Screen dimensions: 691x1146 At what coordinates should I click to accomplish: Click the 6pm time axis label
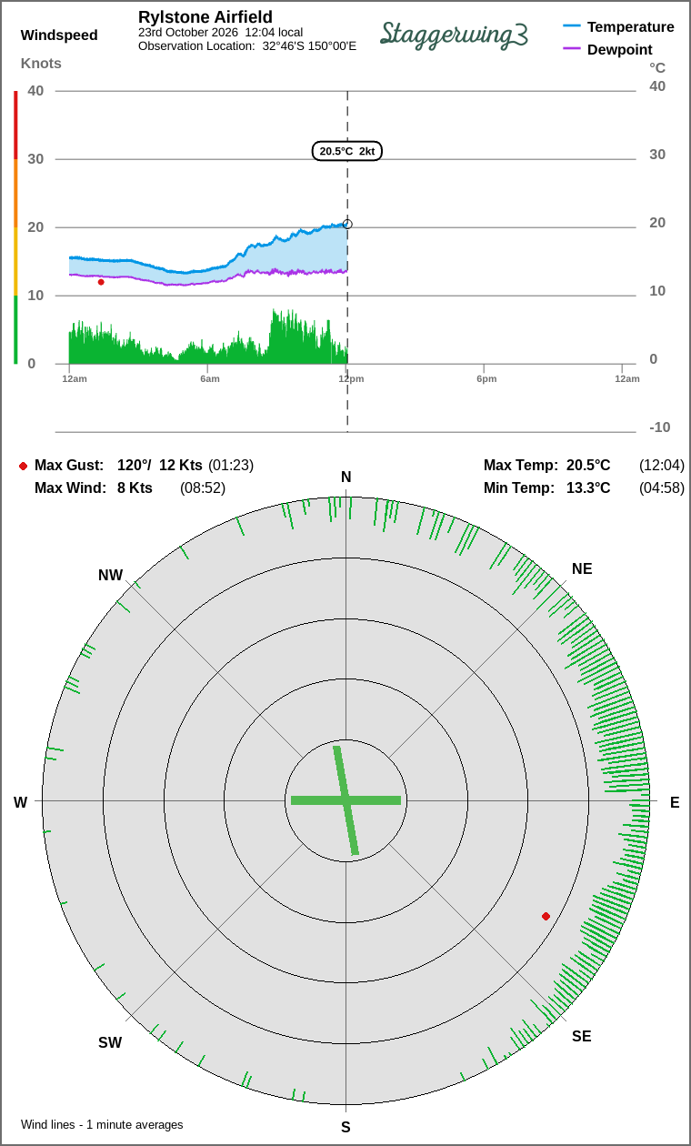pyautogui.click(x=486, y=378)
